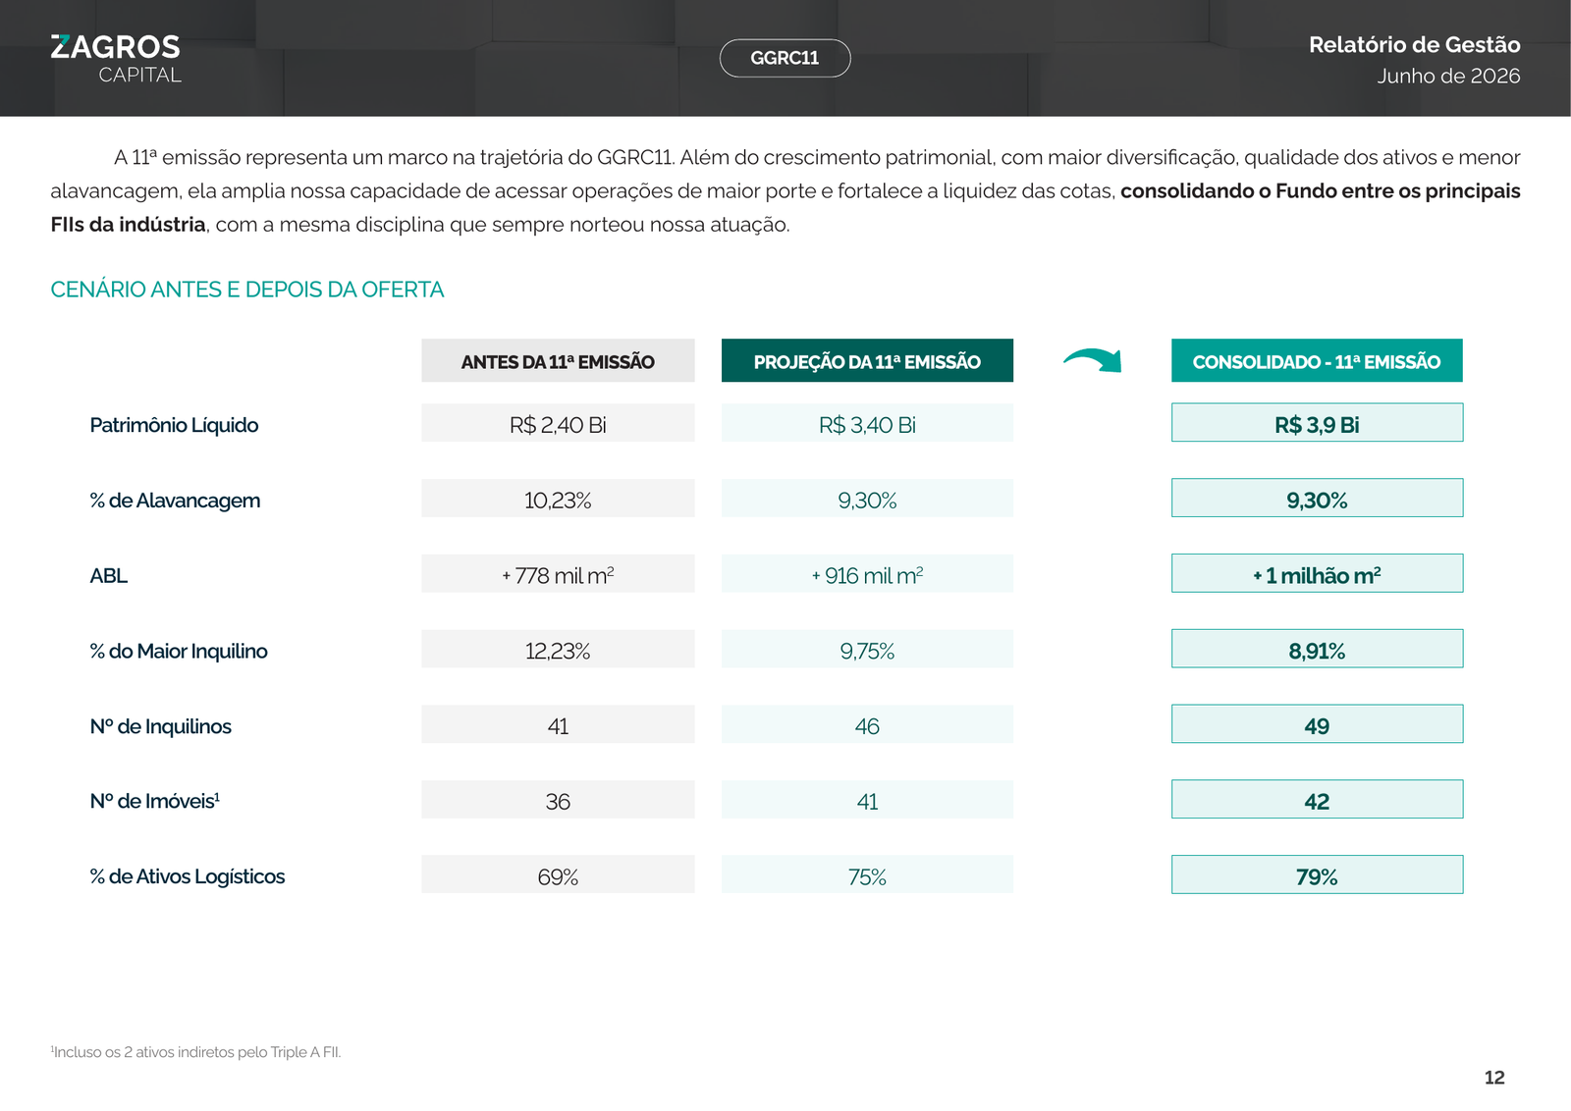Viewport: 1571px width, 1111px height.
Task: Select the "Junho de 2026" date
Action: click(x=1448, y=76)
